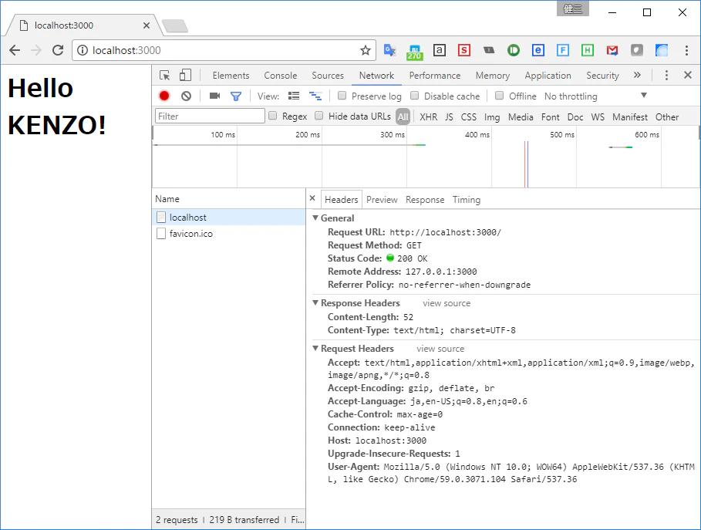Activate the inspect element picker icon
The width and height of the screenshot is (701, 530).
[164, 75]
